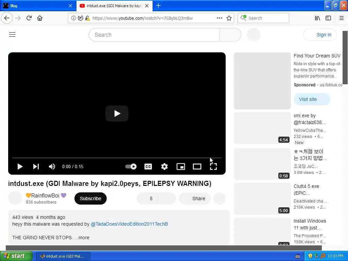This screenshot has width=348, height=261.
Task: Click the YouTube search submit button
Action: pyautogui.click(x=230, y=35)
